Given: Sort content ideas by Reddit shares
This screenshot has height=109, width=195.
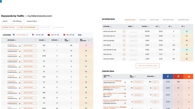Looking at the screenshot, I should [x=192, y=77].
